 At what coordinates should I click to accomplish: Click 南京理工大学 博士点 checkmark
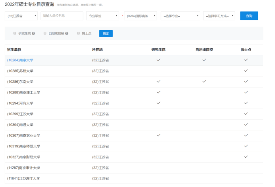[246, 92]
